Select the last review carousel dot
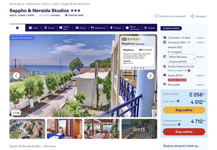Viewport: 217px width, 150px height. click(143, 68)
